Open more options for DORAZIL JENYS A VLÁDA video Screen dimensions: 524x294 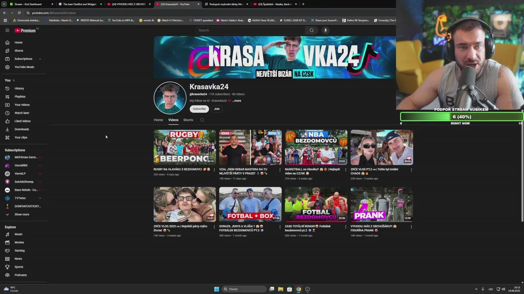(280, 227)
